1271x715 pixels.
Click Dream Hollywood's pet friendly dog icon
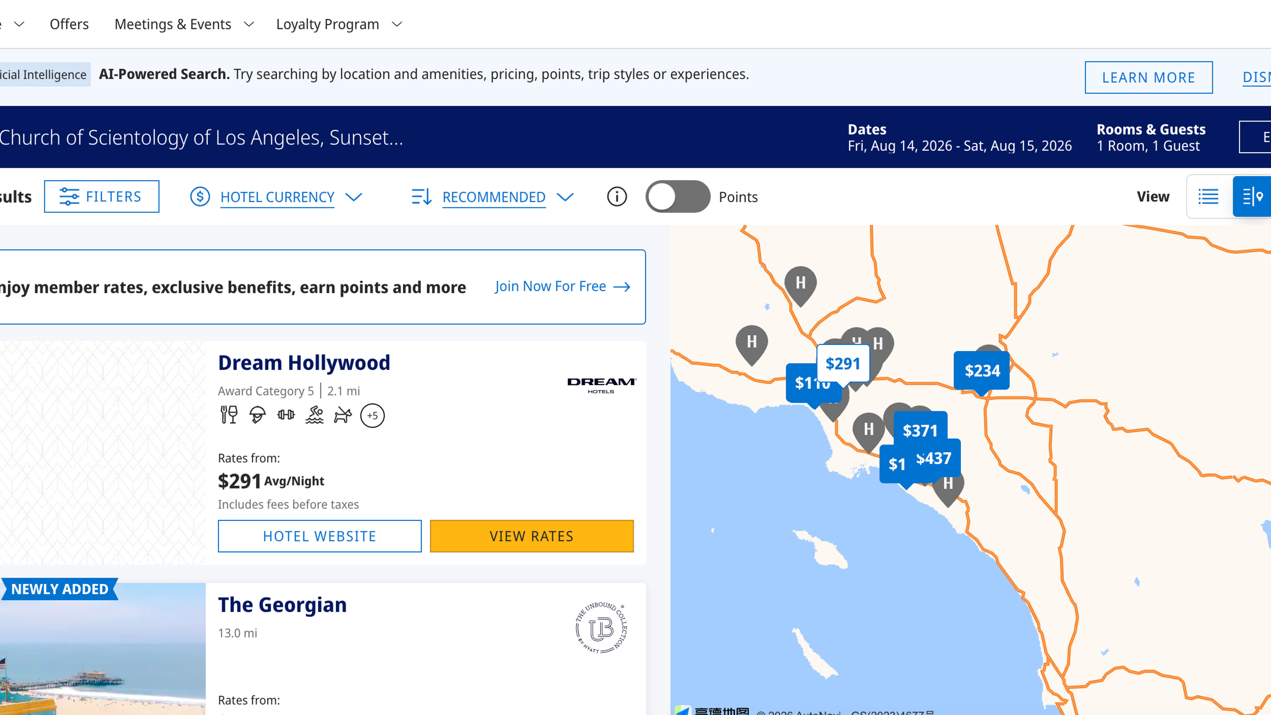(x=343, y=415)
